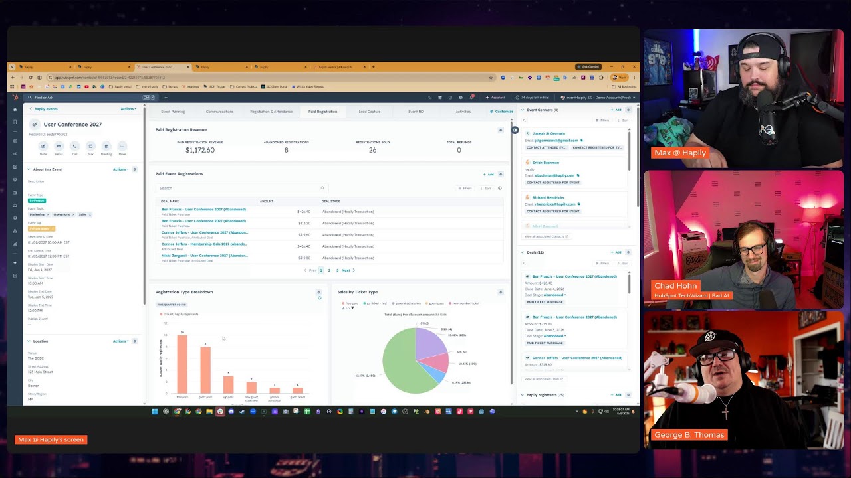Switch to the Communications tab
Image resolution: width=851 pixels, height=478 pixels.
click(x=219, y=112)
